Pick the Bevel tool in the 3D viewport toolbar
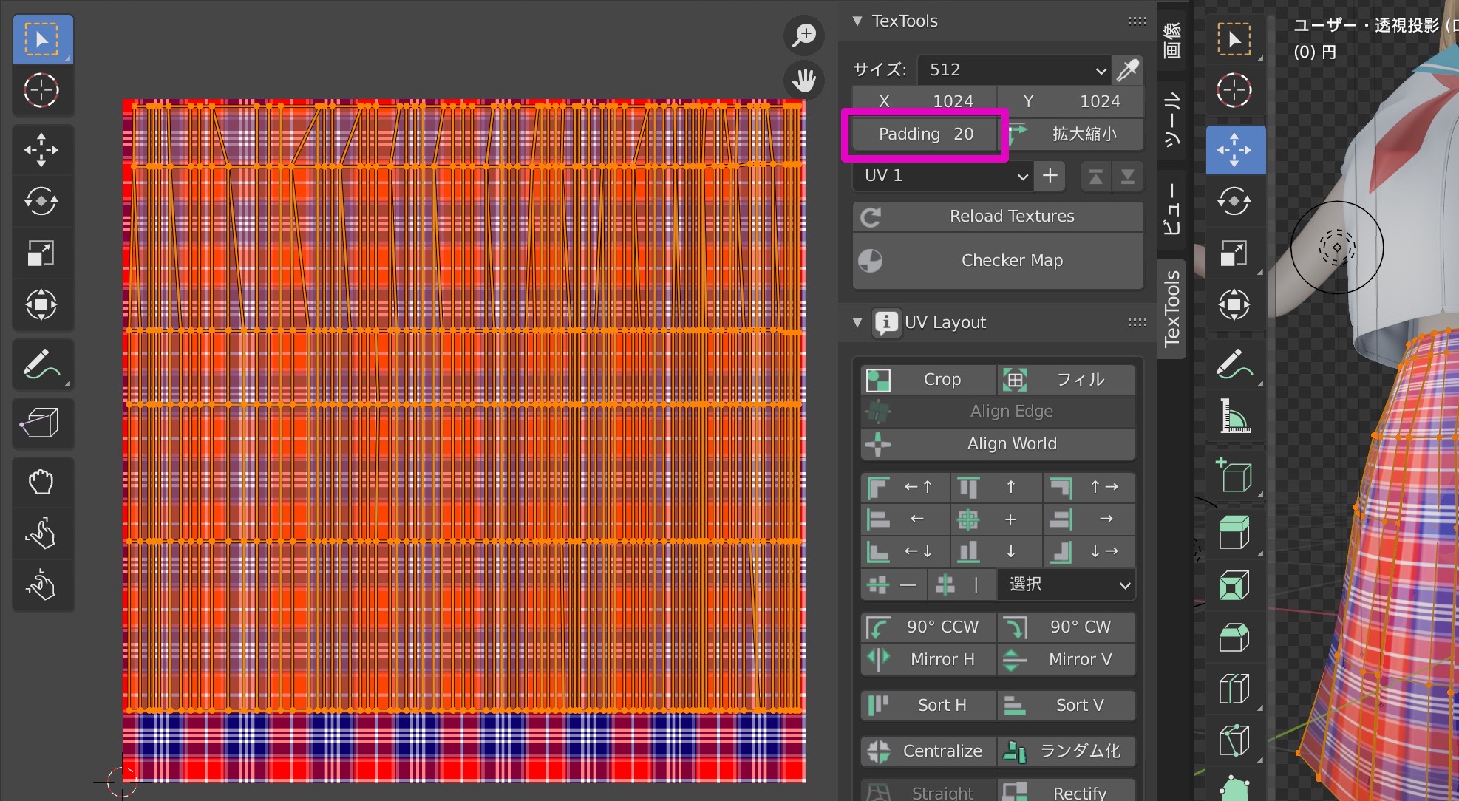Image resolution: width=1459 pixels, height=801 pixels. (x=1235, y=635)
